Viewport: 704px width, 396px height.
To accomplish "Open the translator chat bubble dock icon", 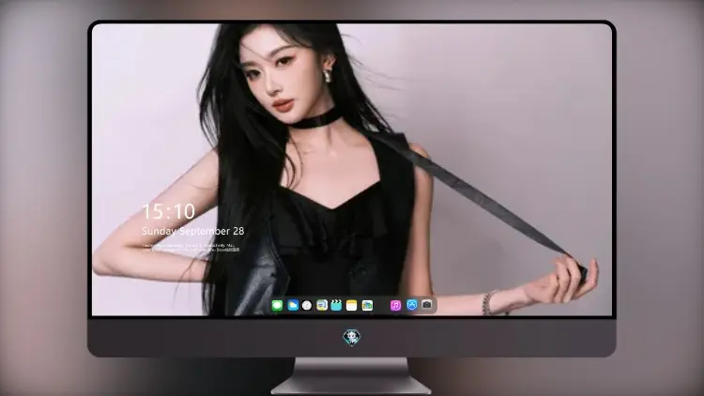I will [x=322, y=305].
